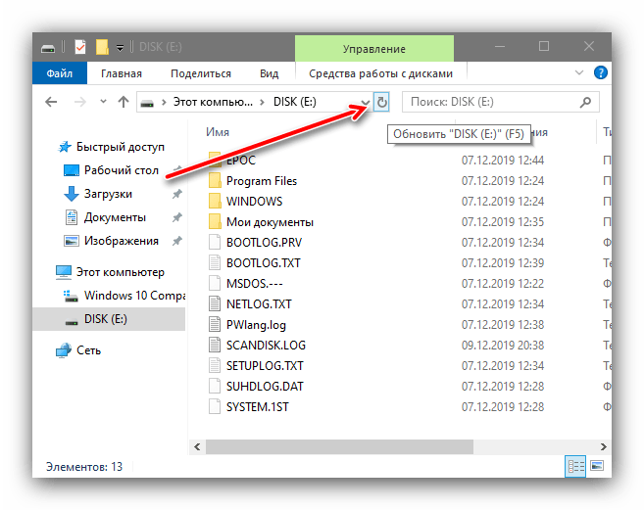Image resolution: width=644 pixels, height=510 pixels.
Task: Click the pin icon next to Изображения
Action: pyautogui.click(x=177, y=241)
